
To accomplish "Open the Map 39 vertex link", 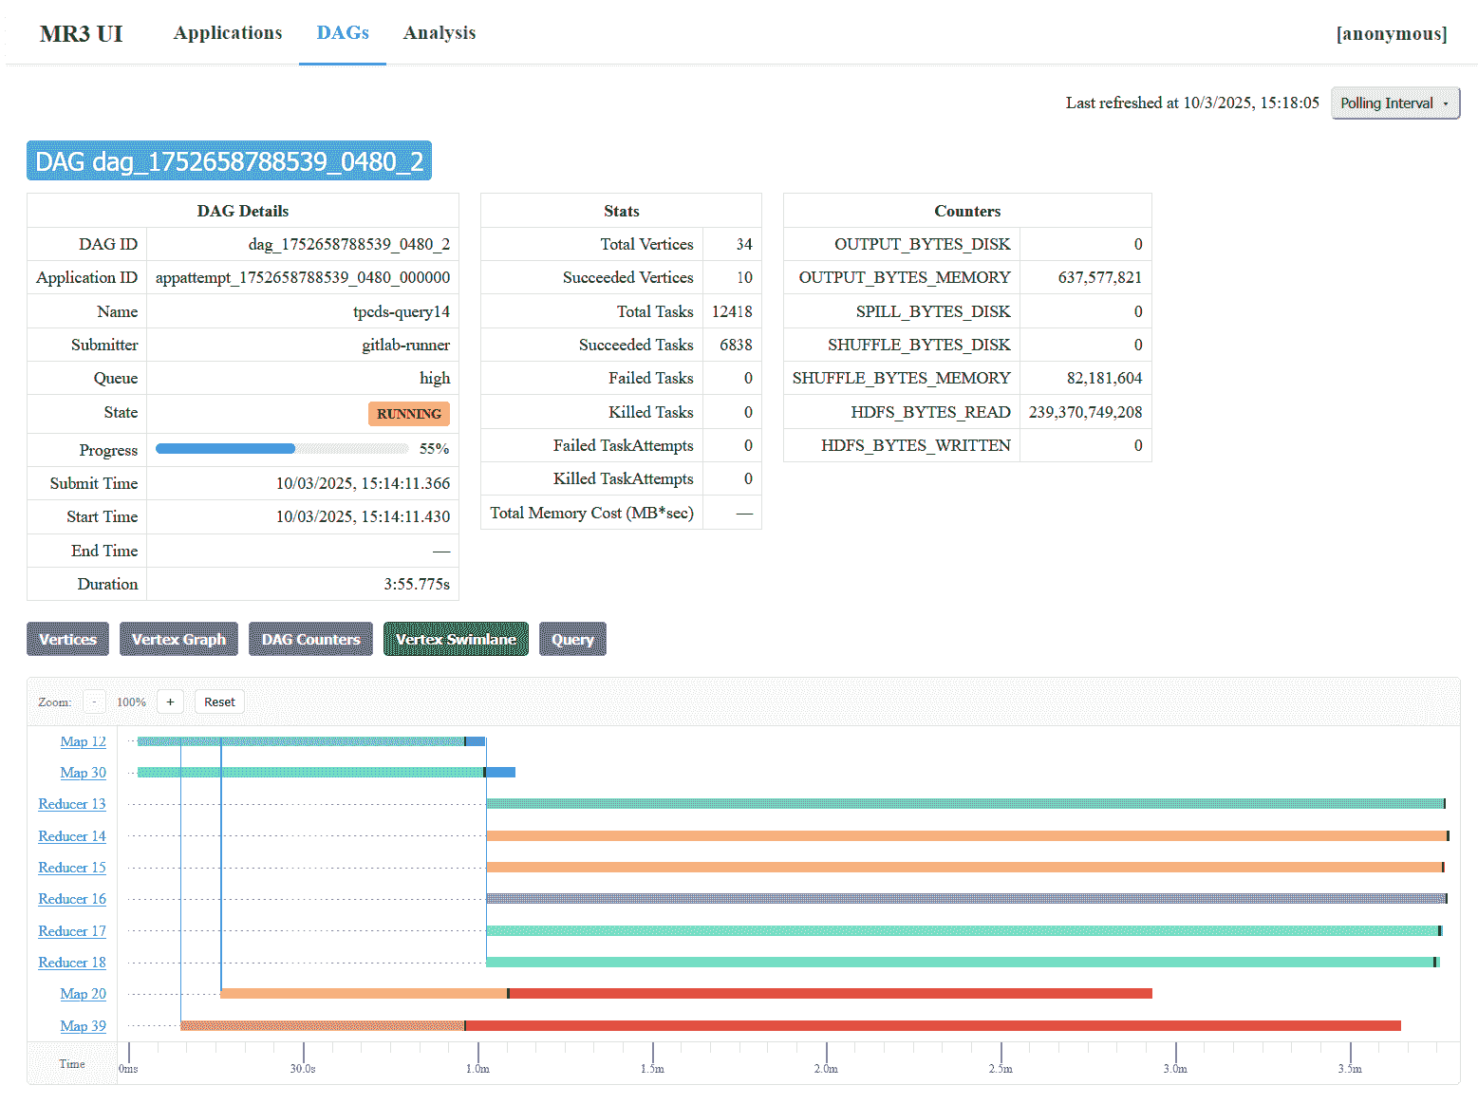I will point(83,1026).
